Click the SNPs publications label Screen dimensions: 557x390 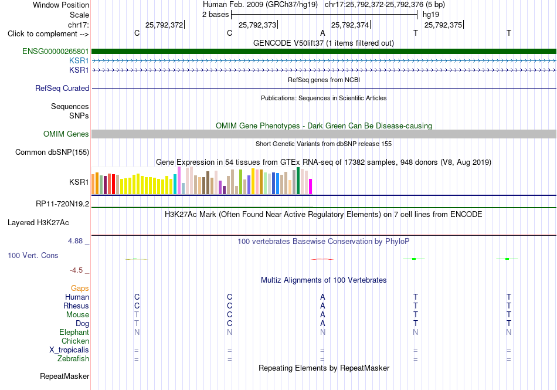tap(79, 116)
